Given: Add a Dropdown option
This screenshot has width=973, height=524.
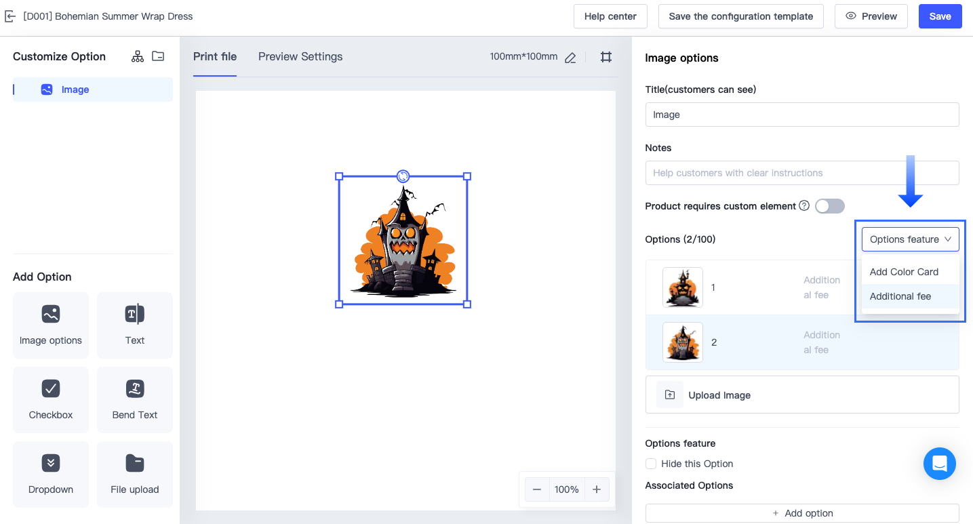Looking at the screenshot, I should pyautogui.click(x=50, y=475).
